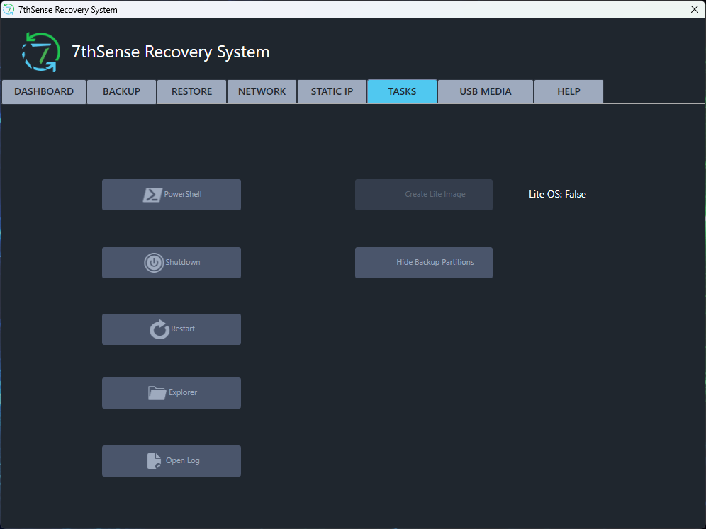Click the "Lite OS: False" status text
The image size is (706, 529).
[x=557, y=194]
